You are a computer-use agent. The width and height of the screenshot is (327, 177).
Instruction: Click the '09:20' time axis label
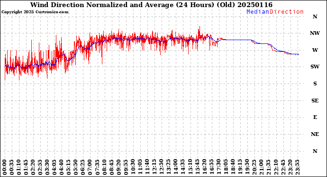[x=118, y=167]
